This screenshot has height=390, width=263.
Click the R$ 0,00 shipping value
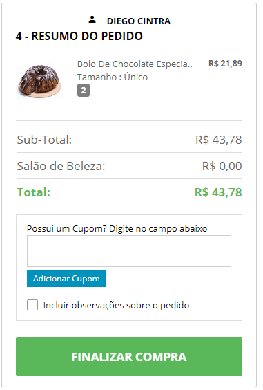pos(222,166)
